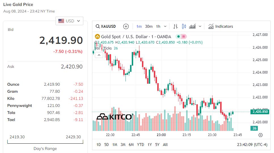Click the add symbol plus icon
Screen dimensions: 274x153
pos(126,26)
